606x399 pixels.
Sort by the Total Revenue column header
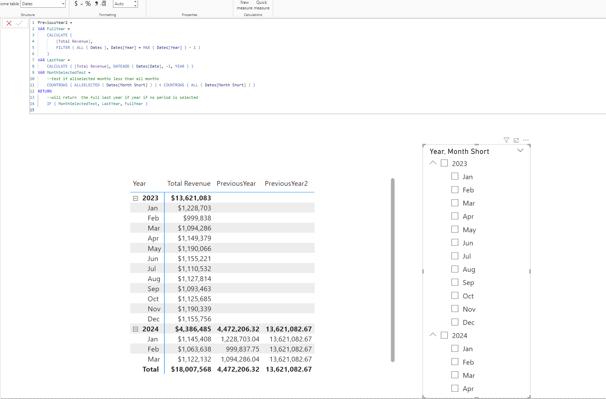pyautogui.click(x=189, y=184)
